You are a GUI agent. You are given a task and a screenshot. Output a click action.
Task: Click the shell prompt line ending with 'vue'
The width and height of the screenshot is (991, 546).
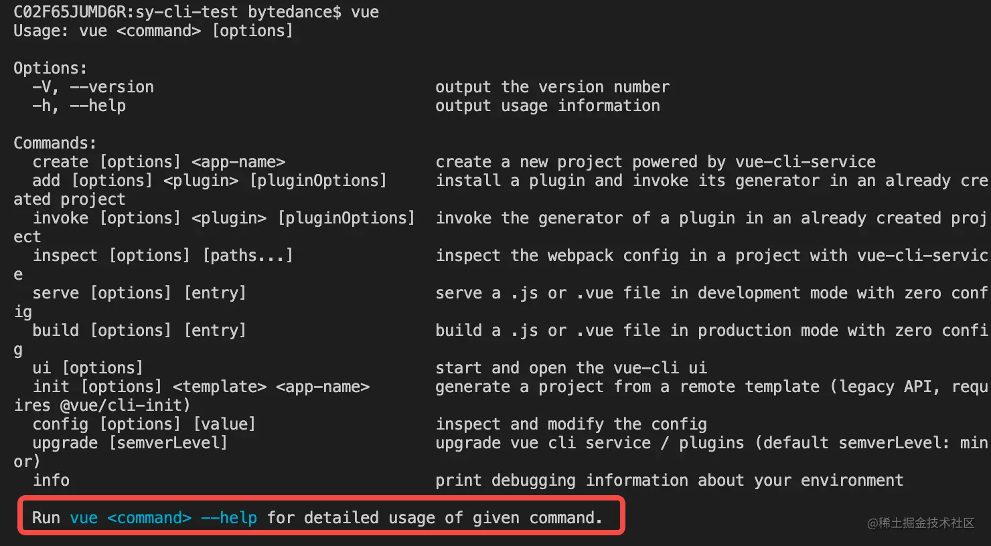click(196, 12)
